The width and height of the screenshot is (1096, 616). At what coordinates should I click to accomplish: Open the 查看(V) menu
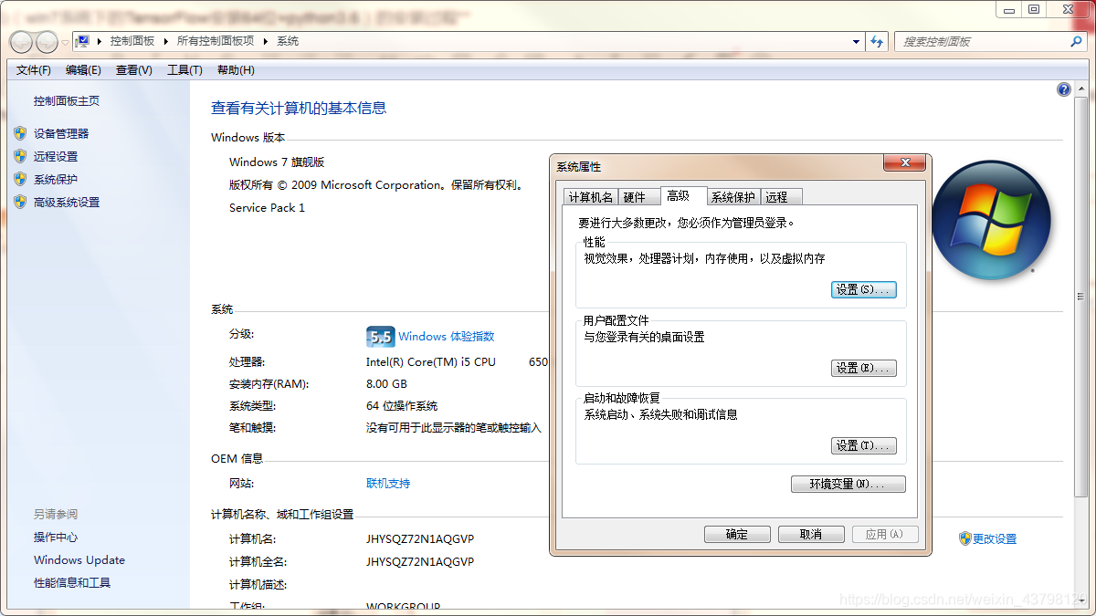click(x=134, y=70)
